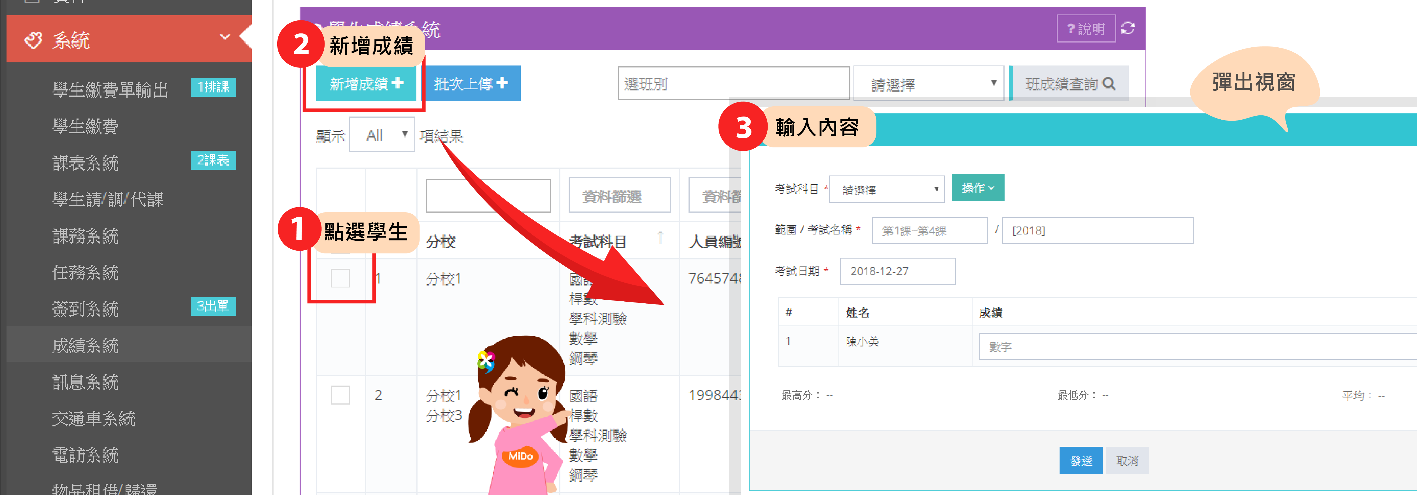Click the refresh icon in purple header
Image resolution: width=1417 pixels, height=495 pixels.
(1128, 28)
